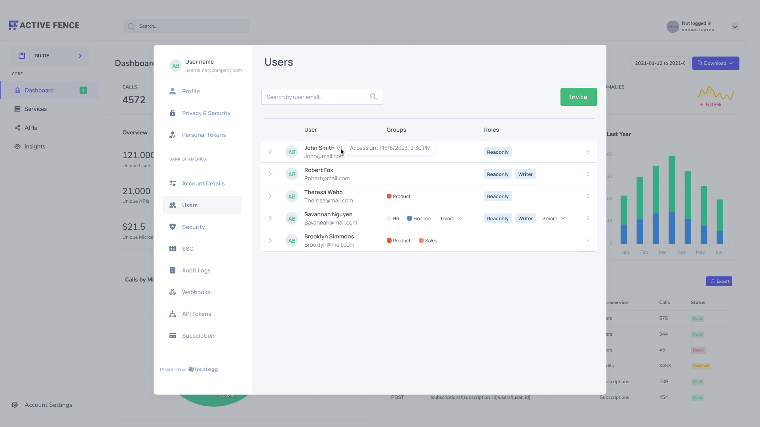Click the Webhooks icon in settings sidebar

(173, 292)
